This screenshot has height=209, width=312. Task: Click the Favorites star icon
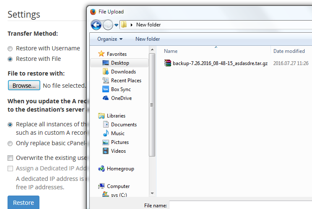click(101, 54)
